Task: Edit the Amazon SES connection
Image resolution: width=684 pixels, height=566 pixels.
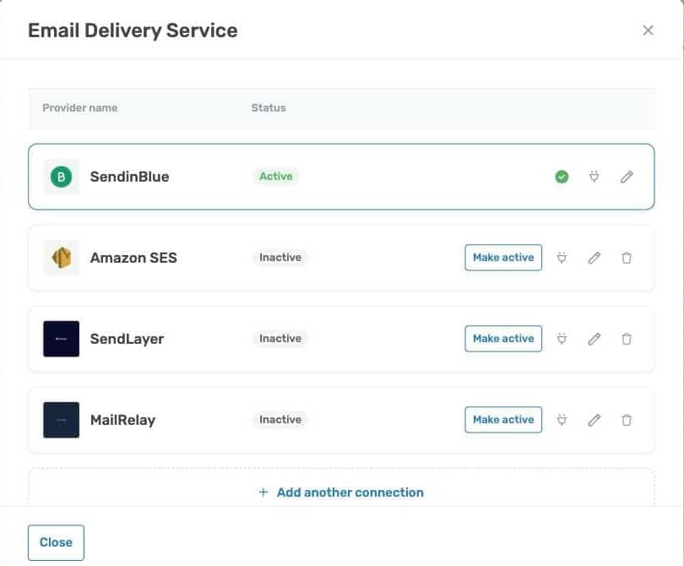Action: [594, 258]
